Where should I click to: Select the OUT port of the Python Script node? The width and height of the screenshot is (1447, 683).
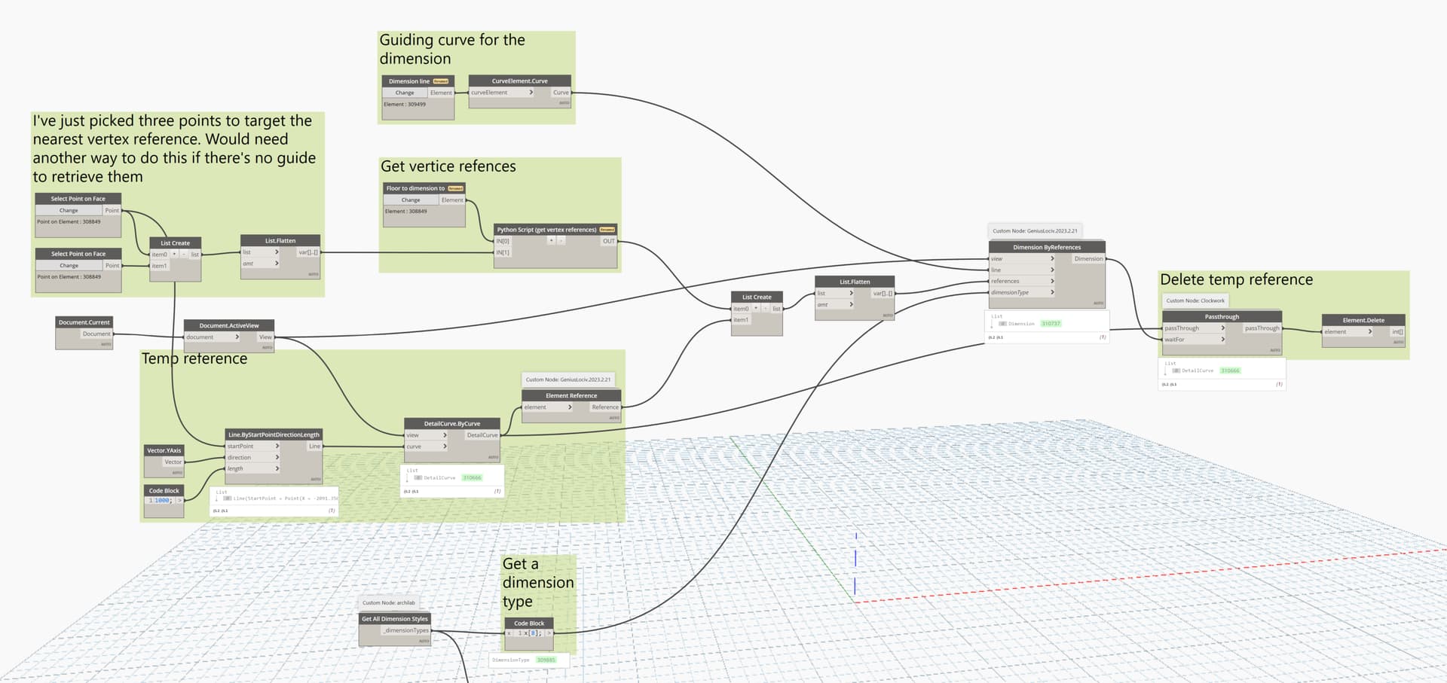pos(608,241)
